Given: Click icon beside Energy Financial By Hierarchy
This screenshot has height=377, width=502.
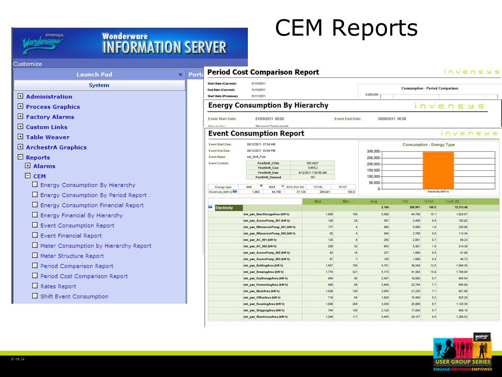Looking at the screenshot, I should 35,215.
